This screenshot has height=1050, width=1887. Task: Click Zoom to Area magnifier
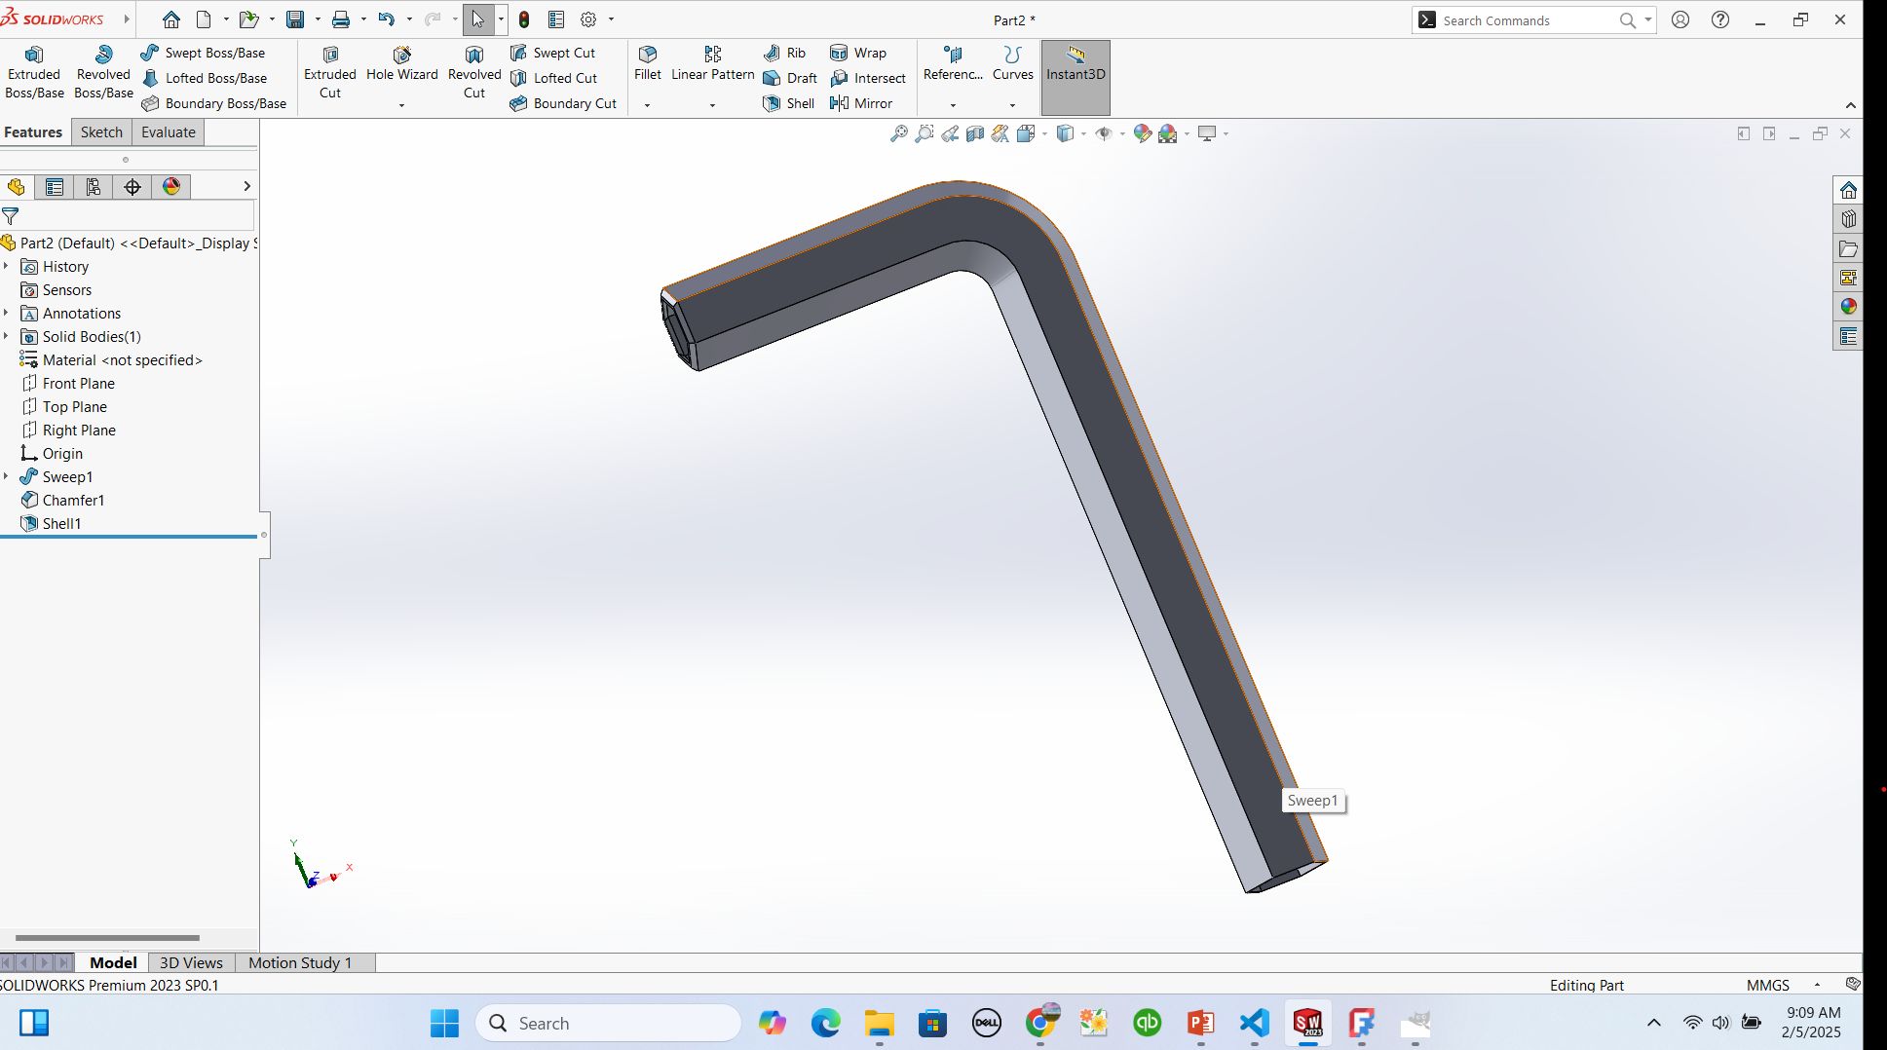click(x=925, y=133)
